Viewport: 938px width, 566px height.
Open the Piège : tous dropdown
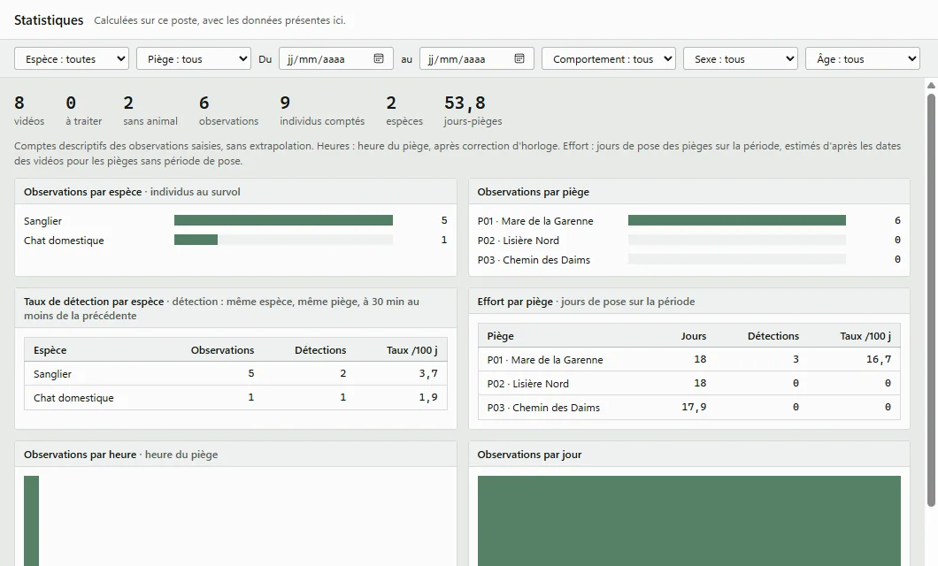(194, 58)
